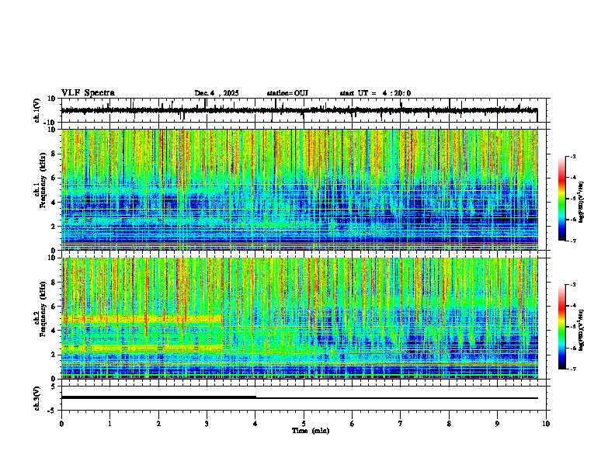Screen dimensions: 615x475
Task: Click the "5" tick on time axis
Action: coord(304,424)
